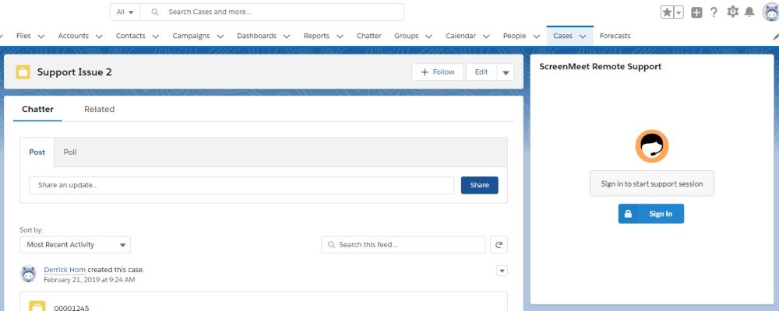Go to the Files tab
Image resolution: width=779 pixels, height=311 pixels.
(x=23, y=36)
